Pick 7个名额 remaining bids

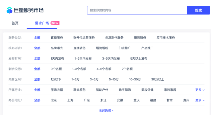127,69
